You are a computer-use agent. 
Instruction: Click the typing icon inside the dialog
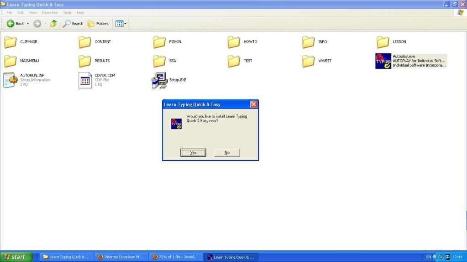coord(176,124)
